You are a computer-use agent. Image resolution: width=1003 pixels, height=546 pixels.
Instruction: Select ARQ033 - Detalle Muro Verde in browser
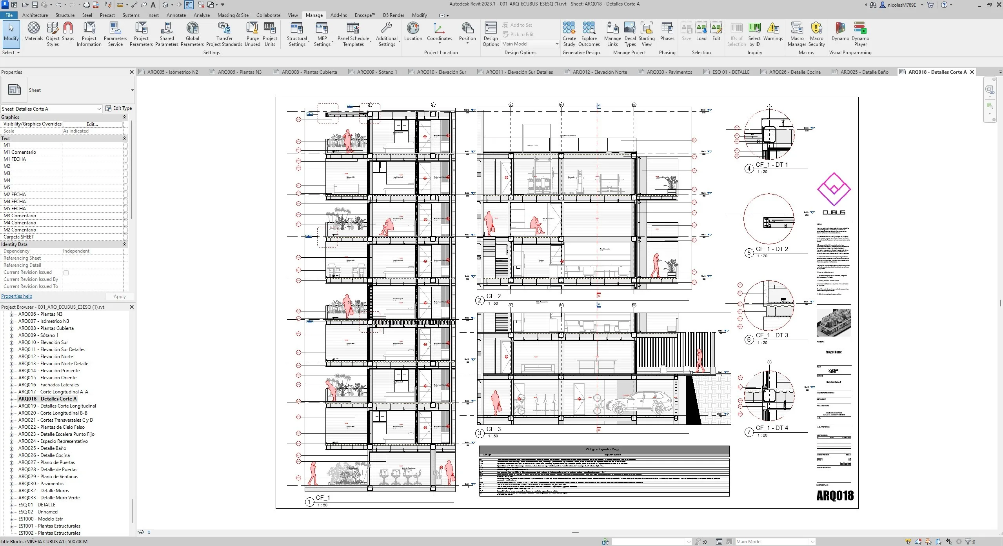point(49,498)
